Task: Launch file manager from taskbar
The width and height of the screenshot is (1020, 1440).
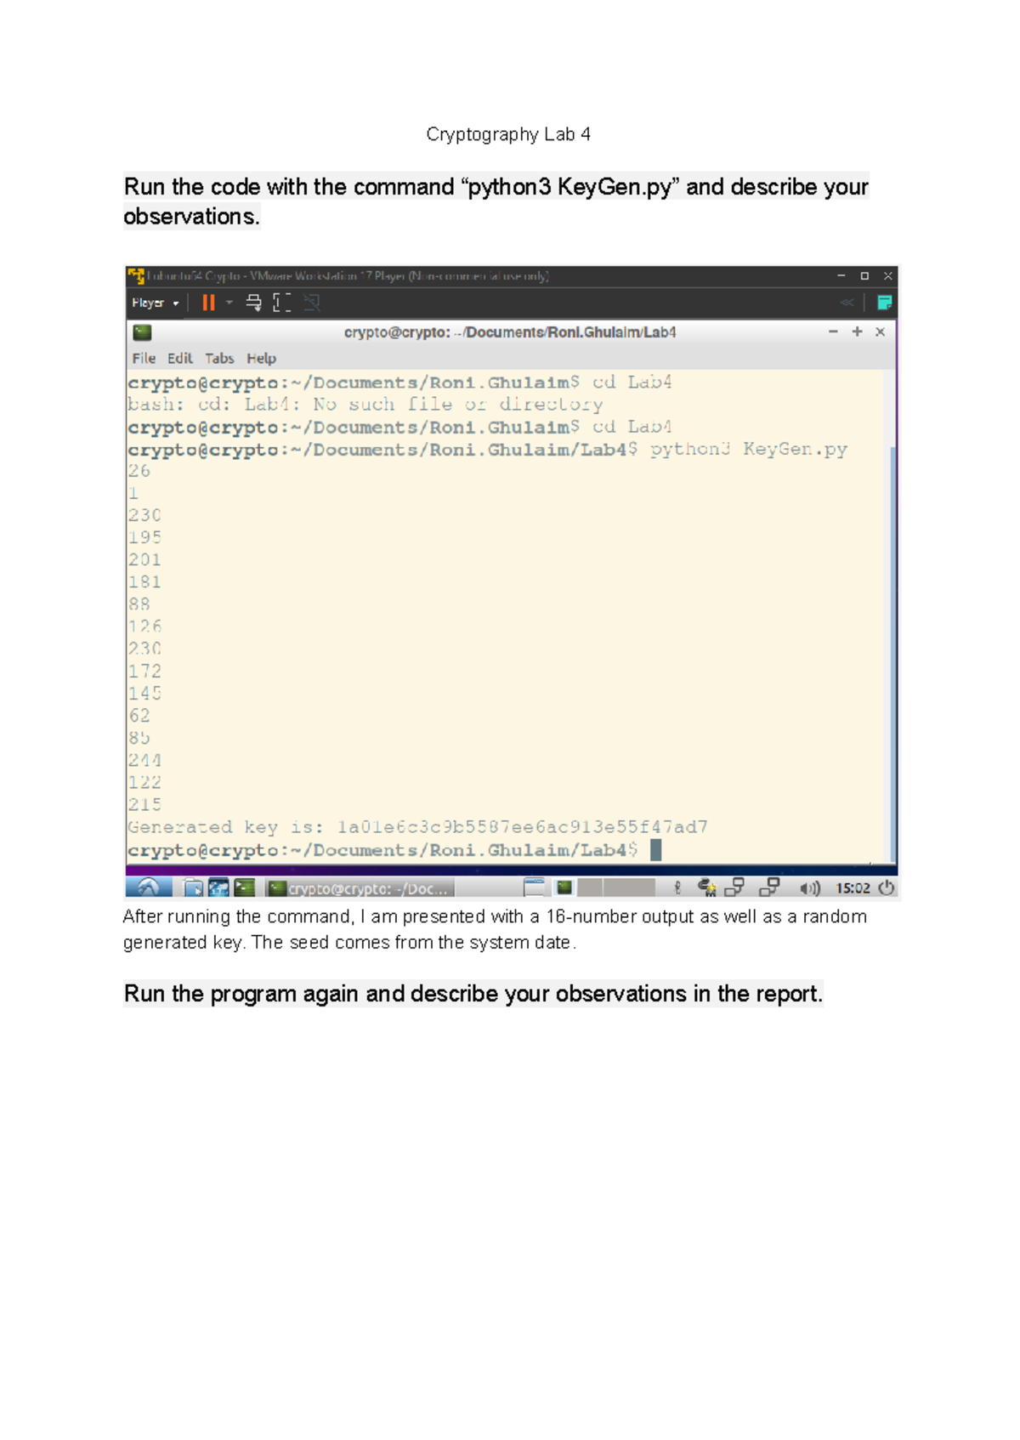Action: pos(193,888)
